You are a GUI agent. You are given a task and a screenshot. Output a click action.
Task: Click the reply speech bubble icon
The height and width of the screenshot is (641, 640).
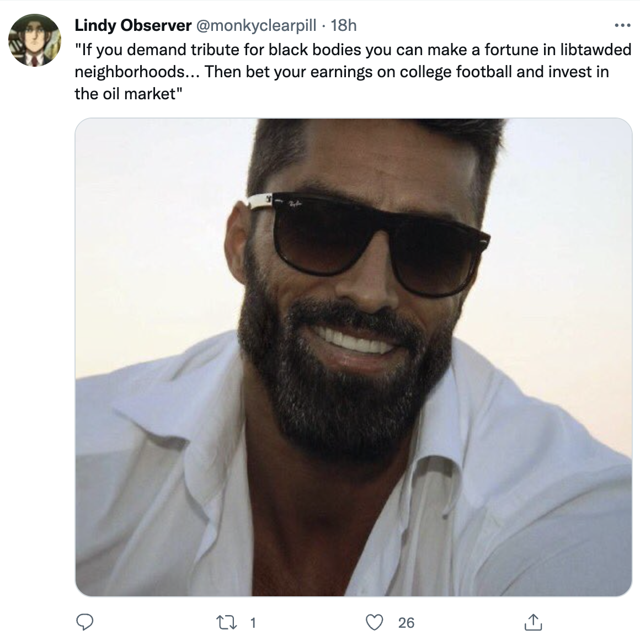tap(84, 622)
